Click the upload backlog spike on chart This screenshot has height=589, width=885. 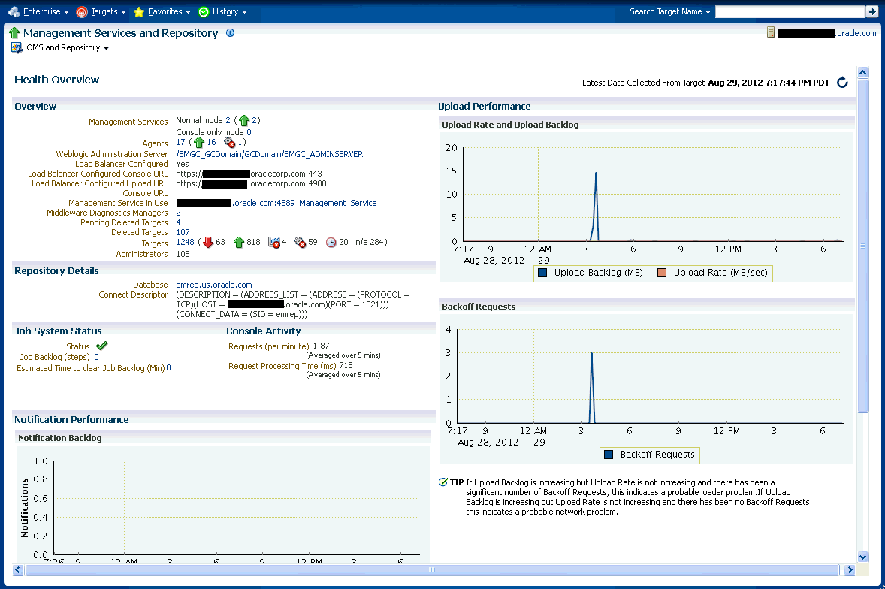[x=596, y=207]
